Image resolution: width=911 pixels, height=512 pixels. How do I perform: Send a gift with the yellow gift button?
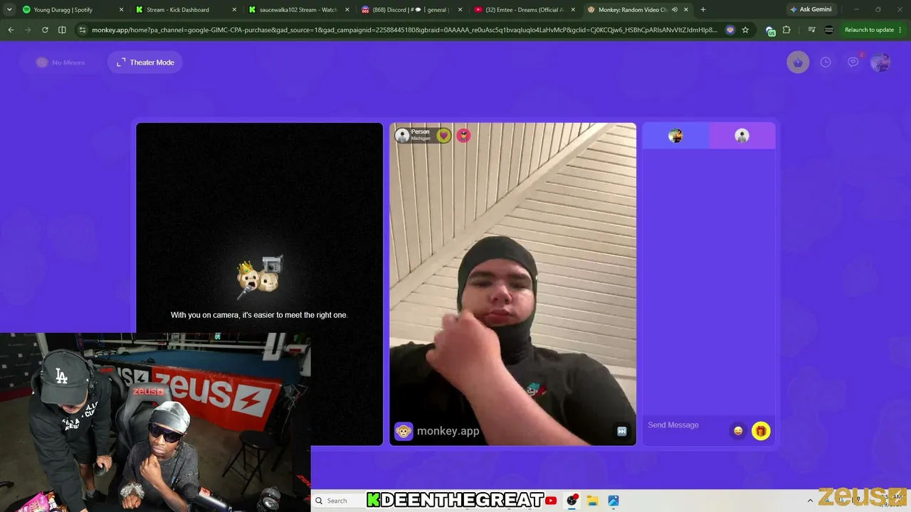pyautogui.click(x=761, y=431)
